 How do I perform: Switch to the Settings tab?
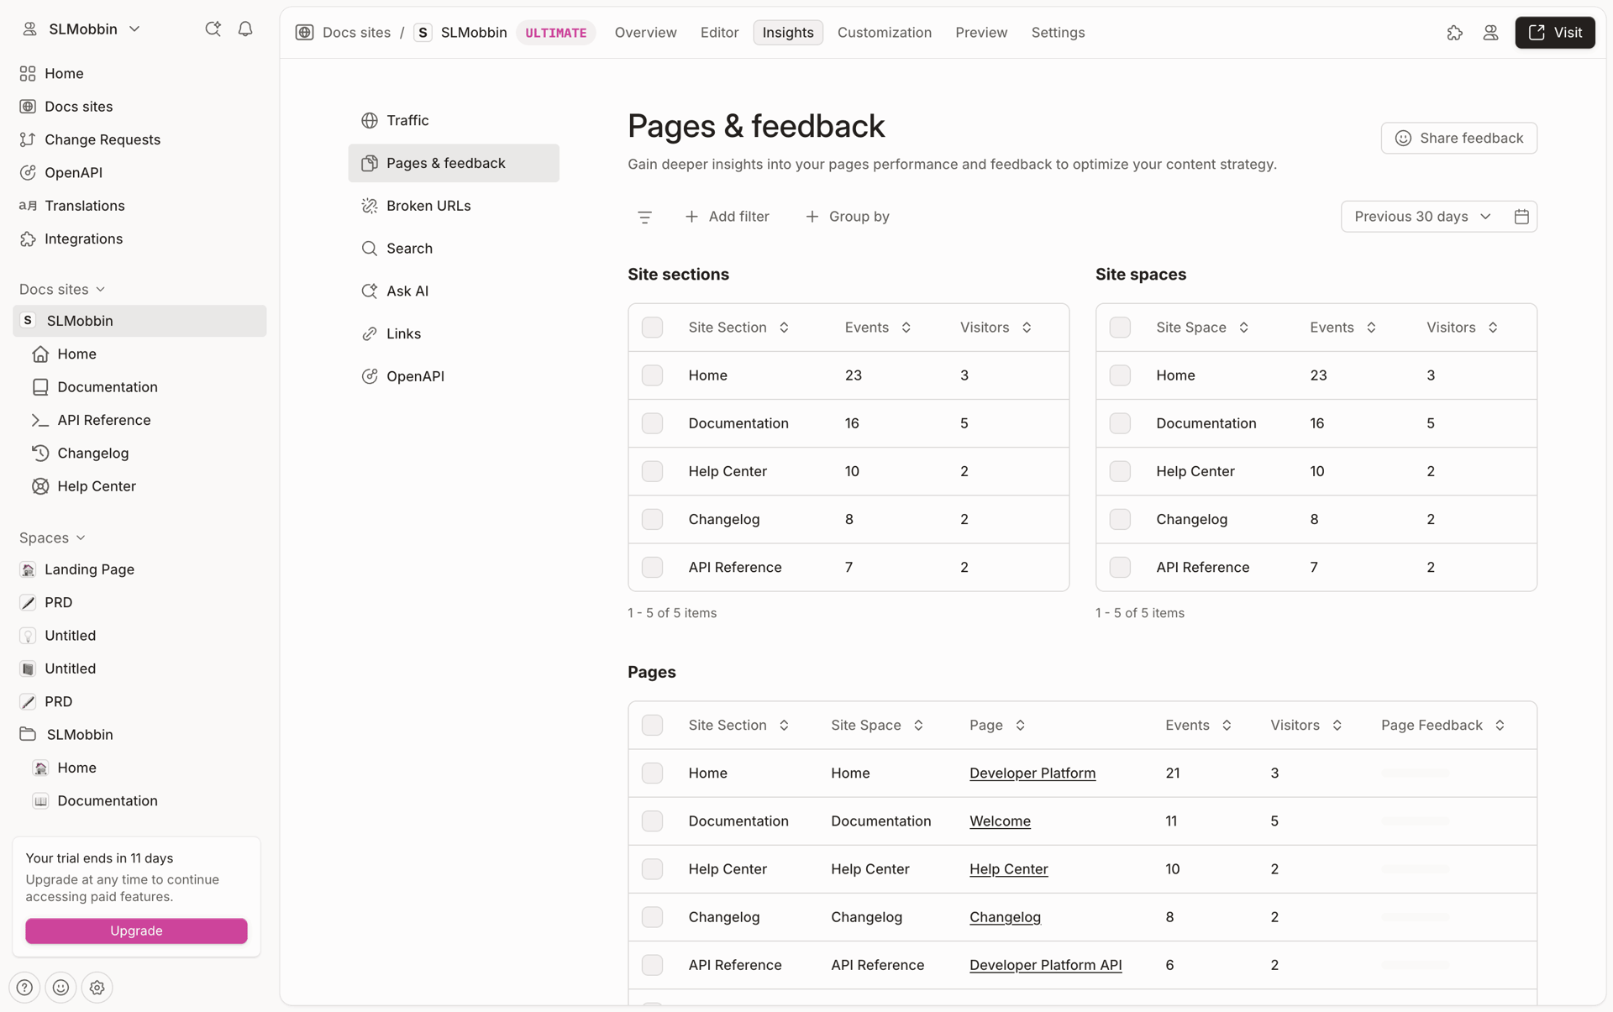tap(1058, 32)
